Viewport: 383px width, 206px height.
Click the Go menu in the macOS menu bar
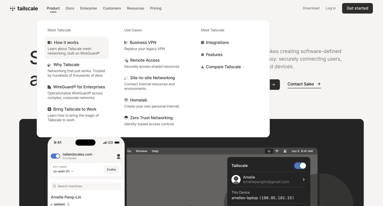pos(129,151)
